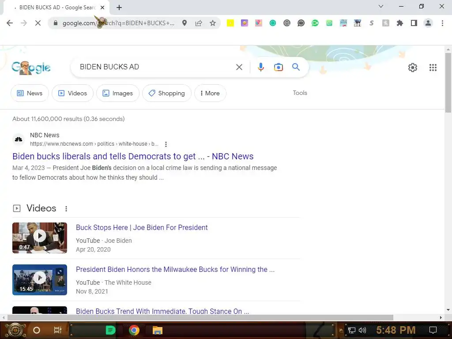The width and height of the screenshot is (452, 339).
Task: Play the 0:47 Buck Stops Here thumbnail
Action: pos(40,238)
